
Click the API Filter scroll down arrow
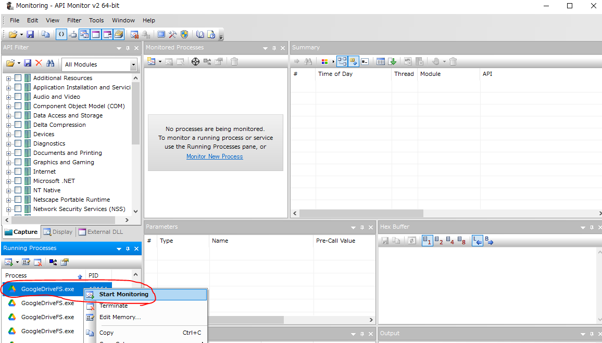[135, 211]
